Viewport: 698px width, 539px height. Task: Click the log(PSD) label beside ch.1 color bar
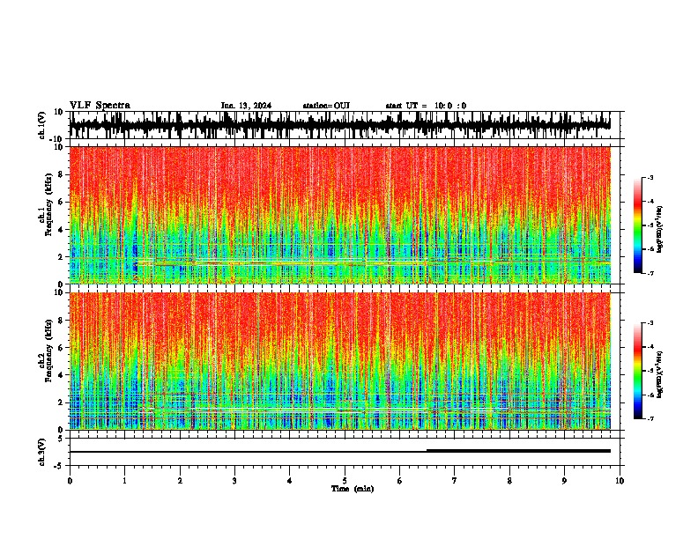[659, 230]
